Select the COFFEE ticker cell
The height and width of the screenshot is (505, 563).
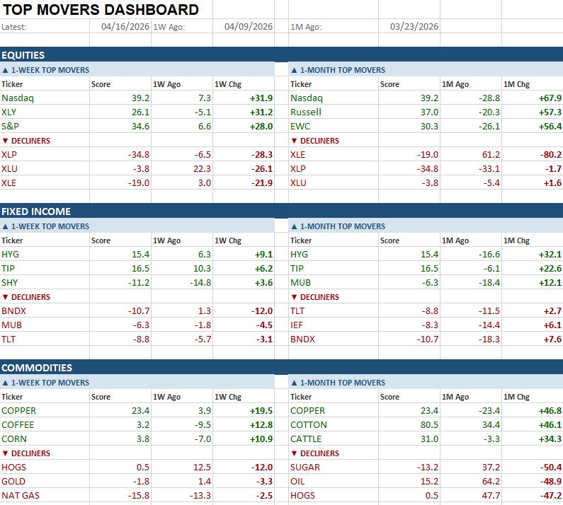point(45,424)
